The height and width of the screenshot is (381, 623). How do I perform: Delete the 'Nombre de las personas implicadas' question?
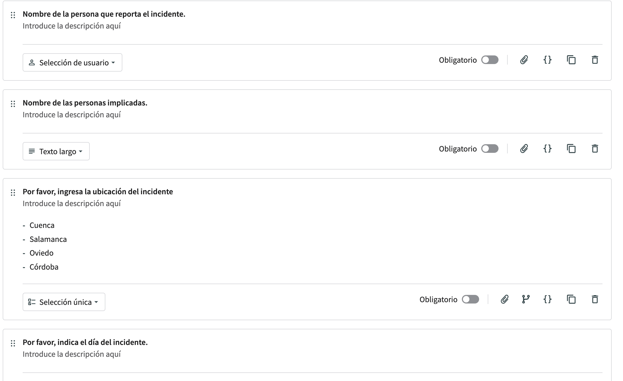click(x=595, y=149)
